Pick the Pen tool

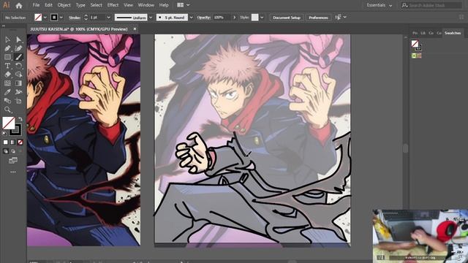[7, 48]
